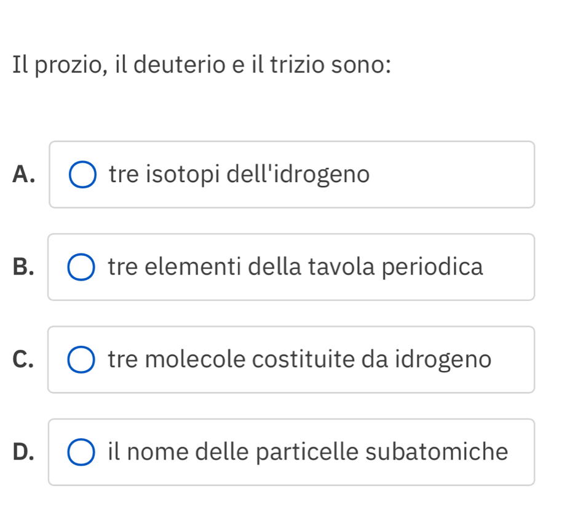This screenshot has height=515, width=567.
Task: Pick the 'tre elementi della tavola periodica' answer
Action: 295,267
